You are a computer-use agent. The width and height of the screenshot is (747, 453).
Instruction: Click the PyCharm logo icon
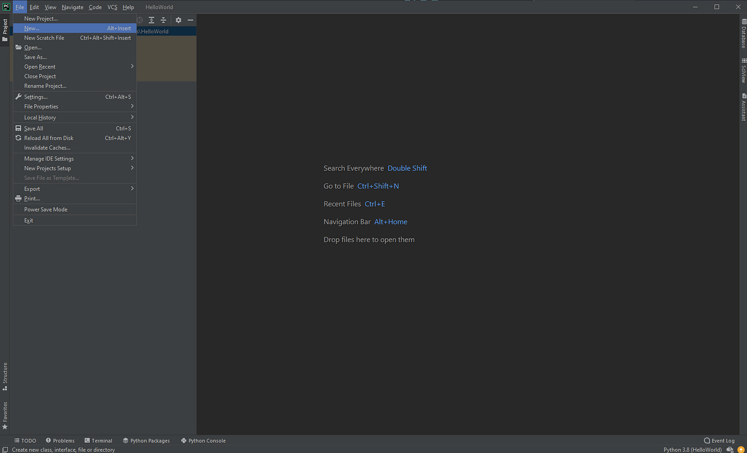(x=6, y=7)
